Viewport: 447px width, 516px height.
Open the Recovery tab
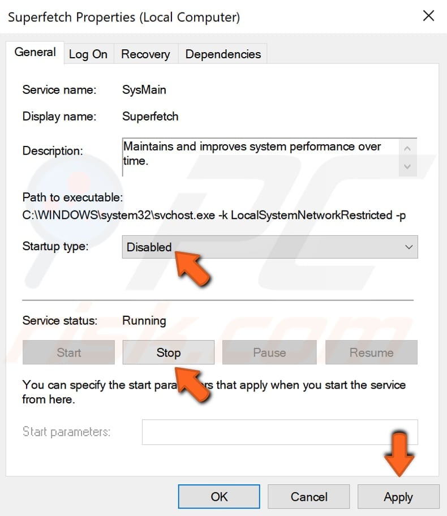(145, 54)
